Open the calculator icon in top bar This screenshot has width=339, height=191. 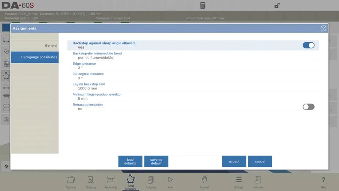click(203, 5)
